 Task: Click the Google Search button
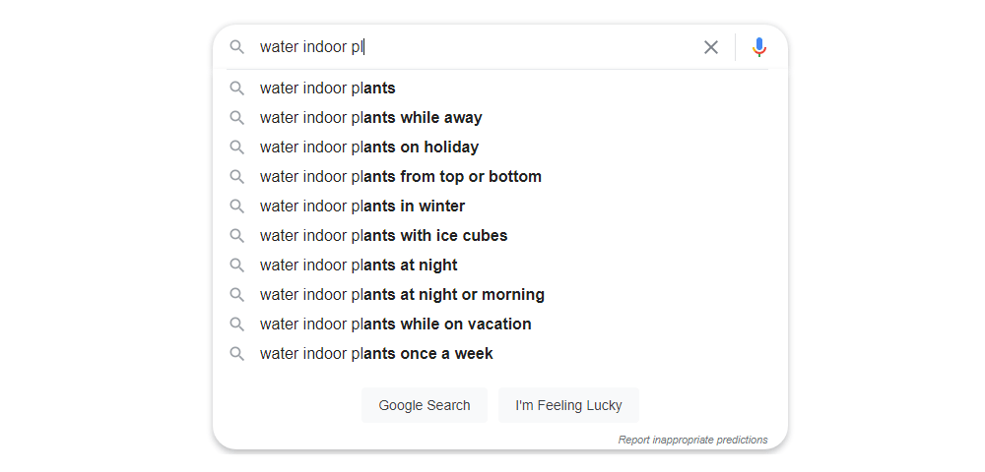pyautogui.click(x=424, y=405)
